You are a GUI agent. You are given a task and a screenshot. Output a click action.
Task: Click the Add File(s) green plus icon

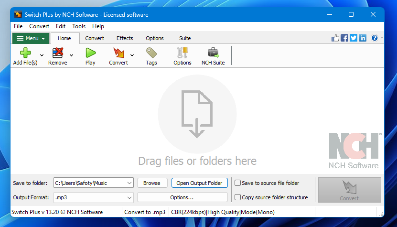click(25, 53)
